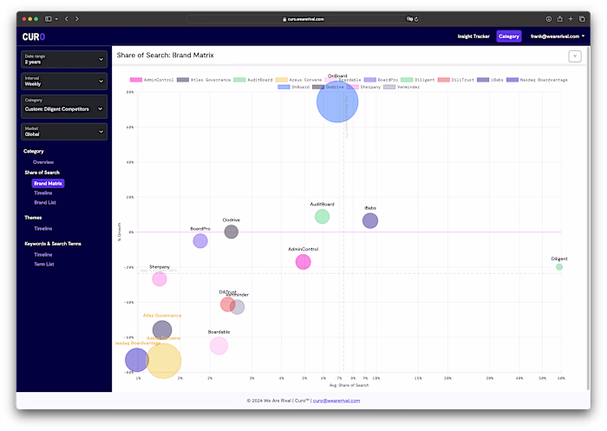The image size is (607, 431).
Task: Click the small green Diligent bubble
Action: [559, 267]
